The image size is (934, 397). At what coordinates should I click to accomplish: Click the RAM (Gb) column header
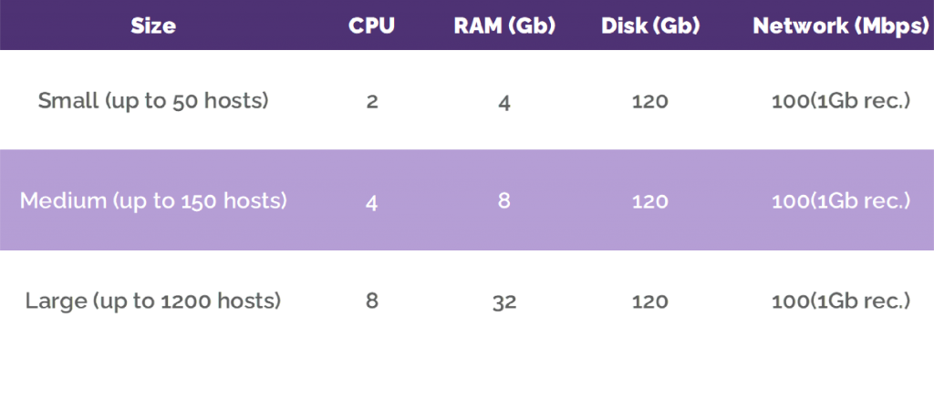(x=504, y=26)
